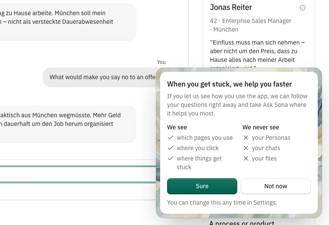Click the reply mentioning 'aus München wegmüsste'

click(68, 124)
